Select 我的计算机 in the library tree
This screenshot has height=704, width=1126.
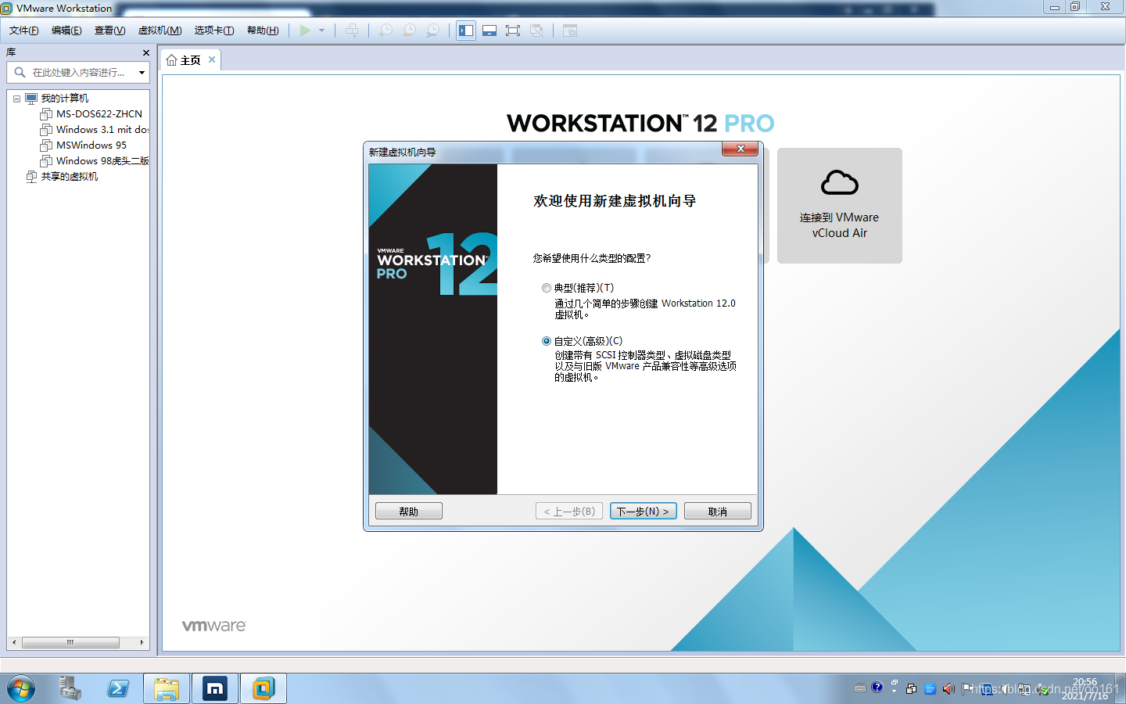pyautogui.click(x=64, y=99)
